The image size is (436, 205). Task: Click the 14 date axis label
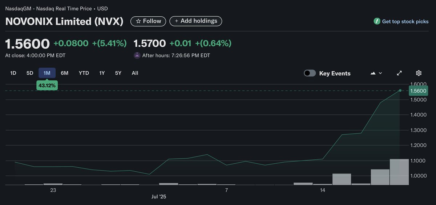(323, 190)
